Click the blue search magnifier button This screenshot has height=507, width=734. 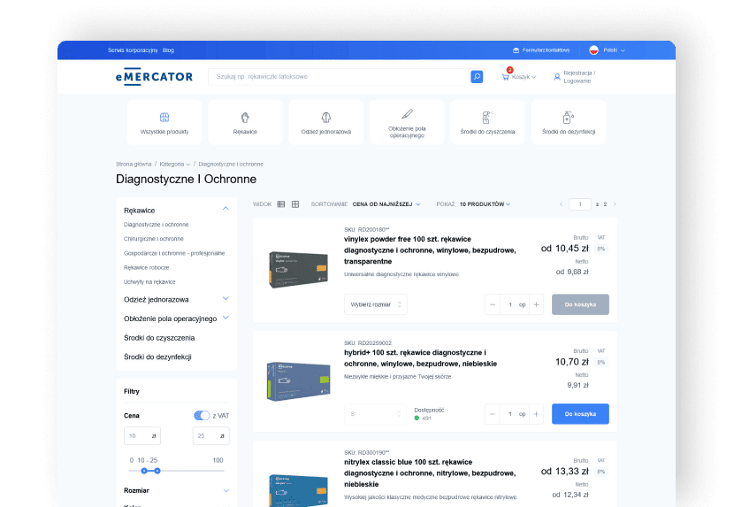click(x=477, y=76)
